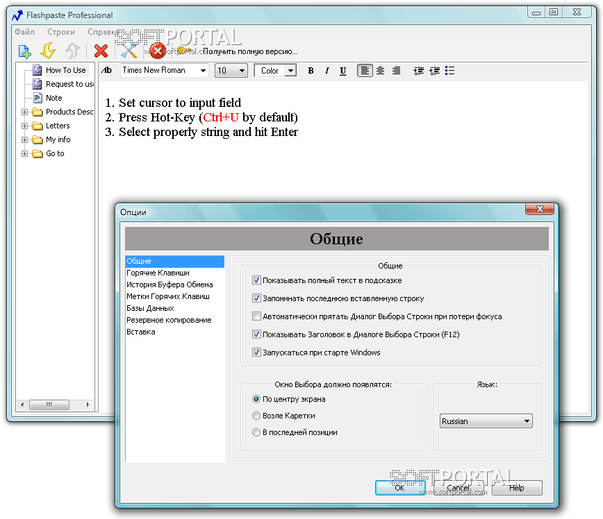Click the gray move-up arrow toolbar icon

click(x=72, y=51)
